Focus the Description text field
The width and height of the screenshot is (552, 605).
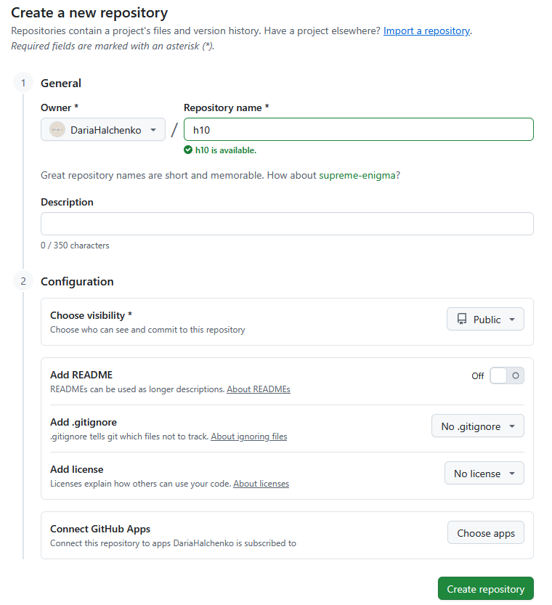(287, 224)
